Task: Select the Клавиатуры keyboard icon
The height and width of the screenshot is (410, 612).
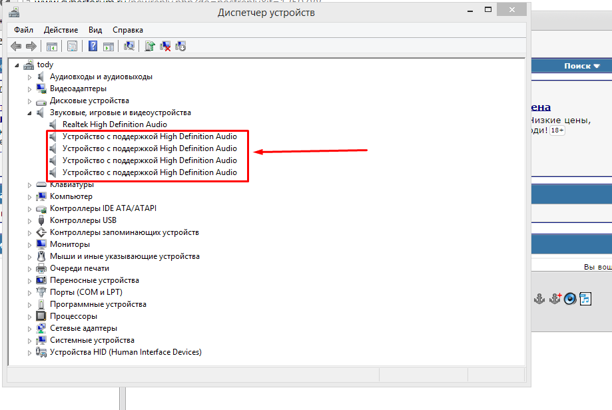Action: [x=41, y=184]
